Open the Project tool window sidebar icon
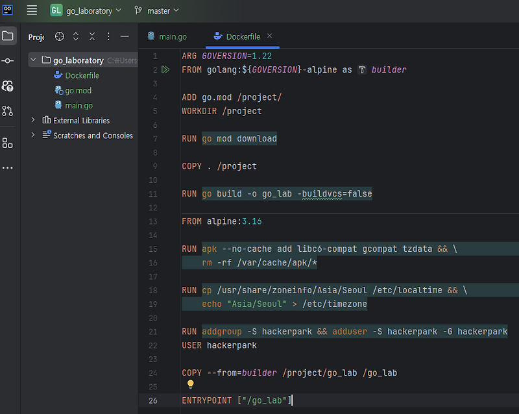This screenshot has width=519, height=414. click(x=8, y=36)
